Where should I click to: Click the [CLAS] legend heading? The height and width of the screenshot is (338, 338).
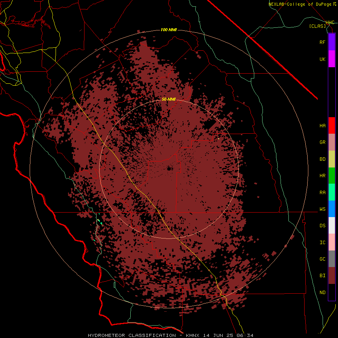pyautogui.click(x=317, y=26)
